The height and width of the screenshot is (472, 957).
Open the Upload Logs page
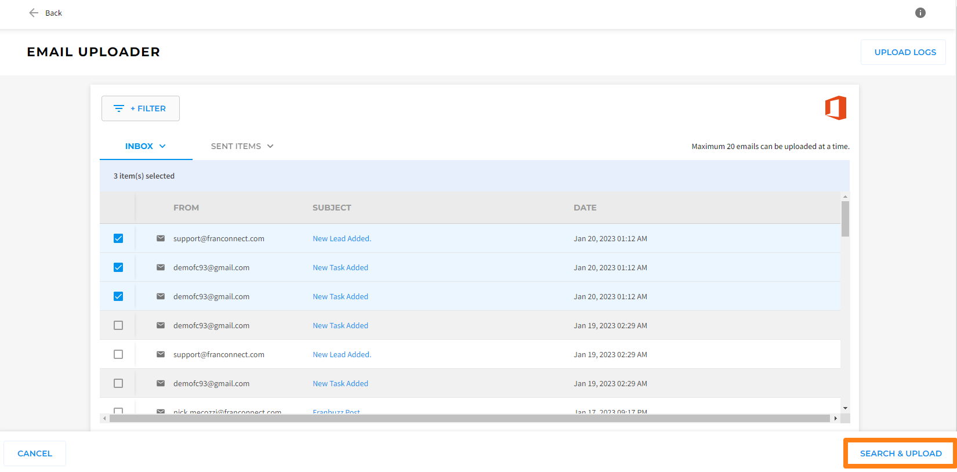pos(905,52)
